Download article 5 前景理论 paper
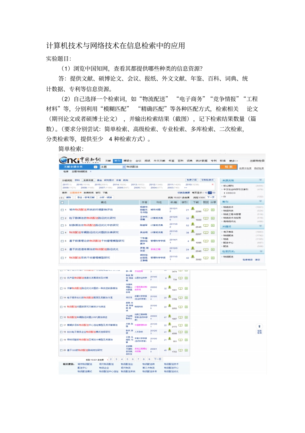The height and width of the screenshot is (433, 305). click(193, 240)
